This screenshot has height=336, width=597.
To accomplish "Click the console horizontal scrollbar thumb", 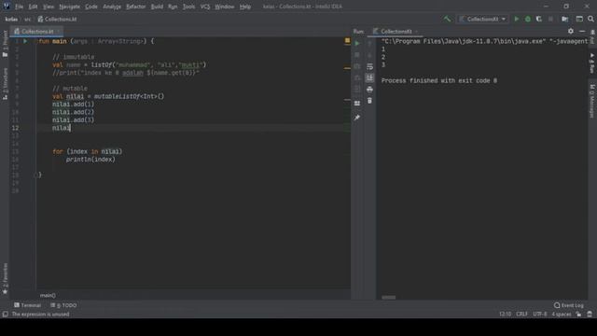I will coord(388,298).
